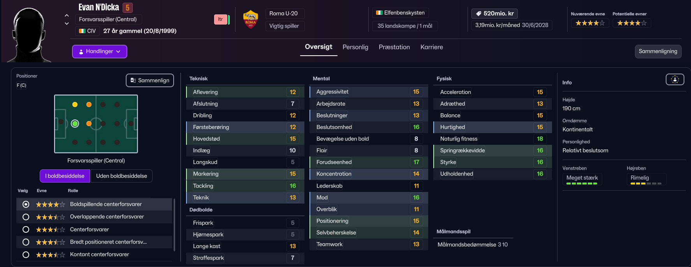Go to next player with down chevron
The image size is (691, 267).
click(67, 23)
